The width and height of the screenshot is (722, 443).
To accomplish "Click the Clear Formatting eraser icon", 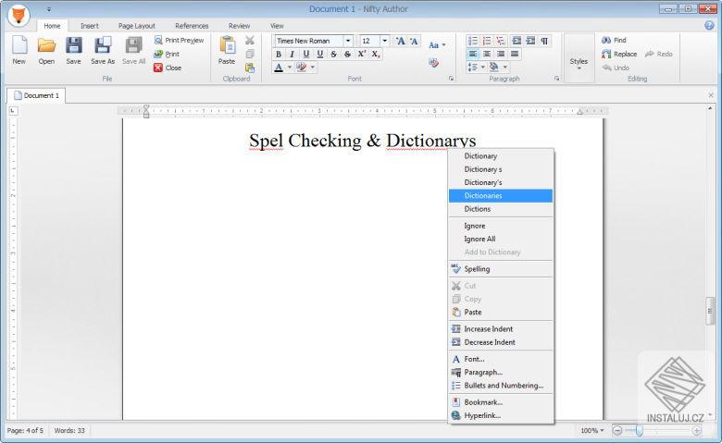I will (433, 63).
